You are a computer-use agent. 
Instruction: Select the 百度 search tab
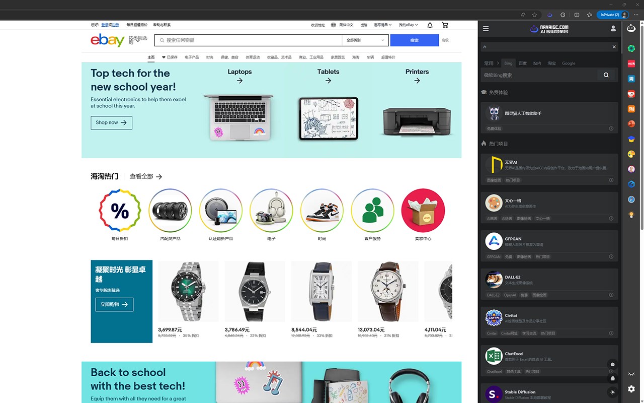[523, 63]
